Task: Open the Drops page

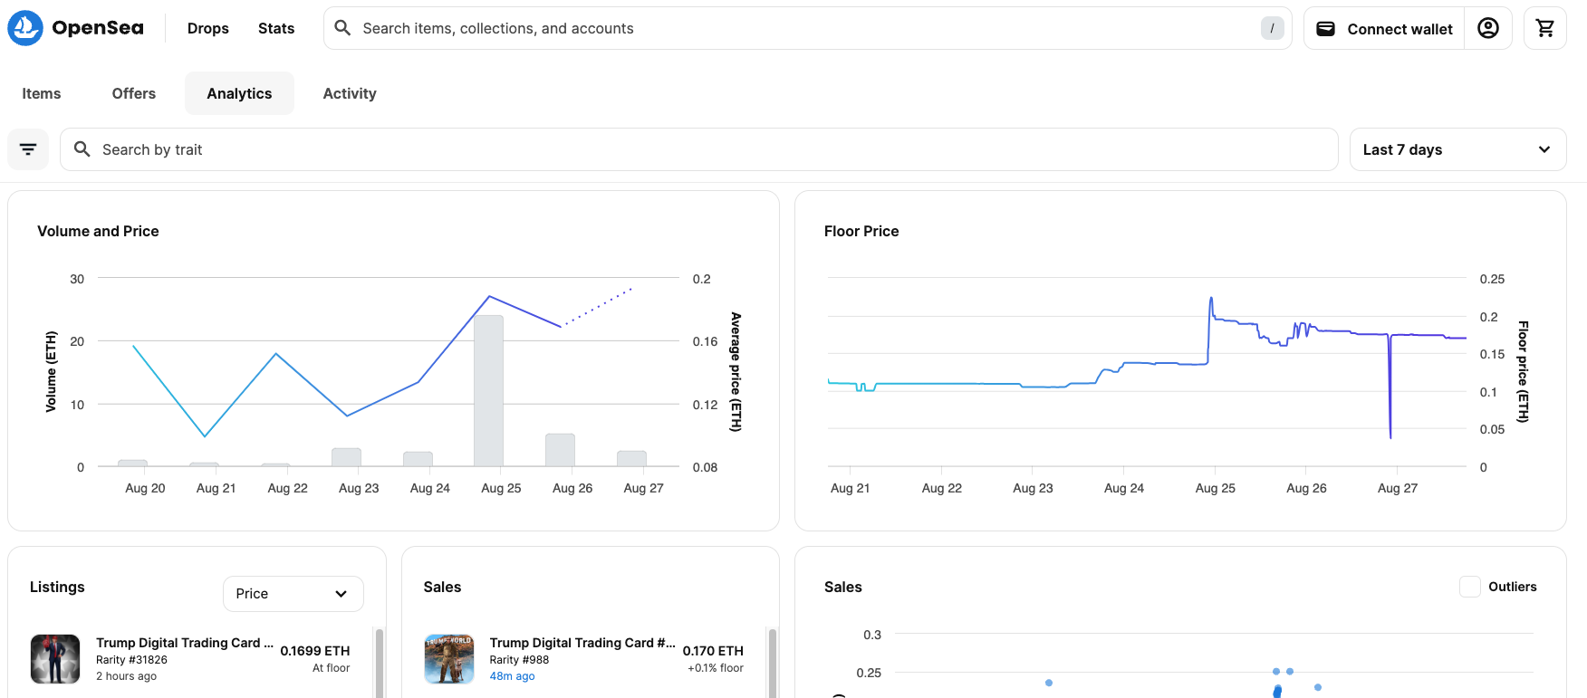Action: [x=207, y=28]
